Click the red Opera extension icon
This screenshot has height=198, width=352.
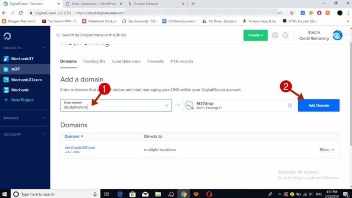tap(319, 13)
